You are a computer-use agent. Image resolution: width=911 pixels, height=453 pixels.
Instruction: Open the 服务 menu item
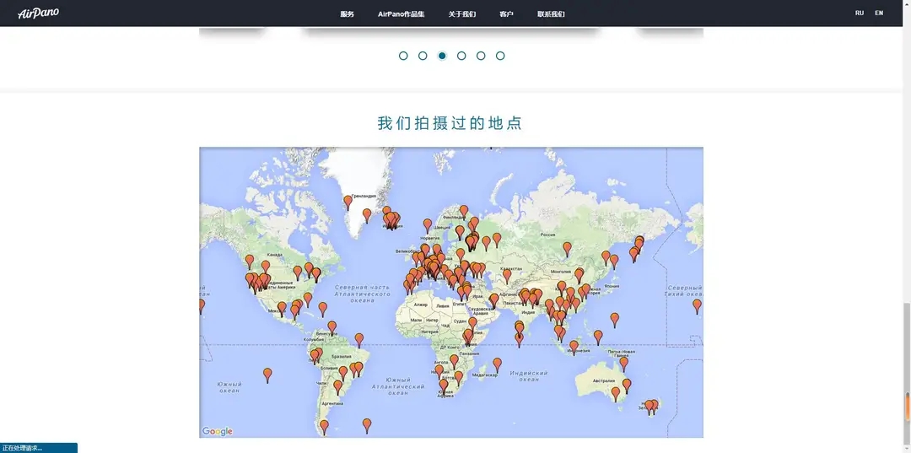(x=347, y=13)
